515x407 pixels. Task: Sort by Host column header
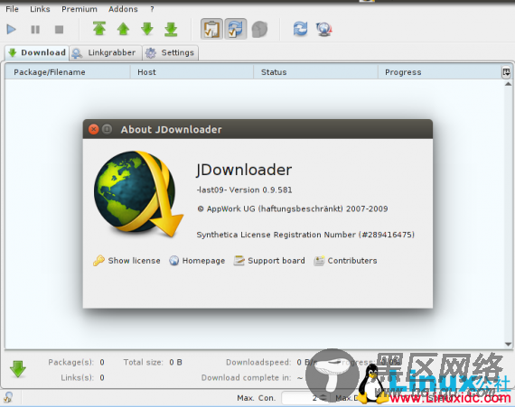click(192, 72)
